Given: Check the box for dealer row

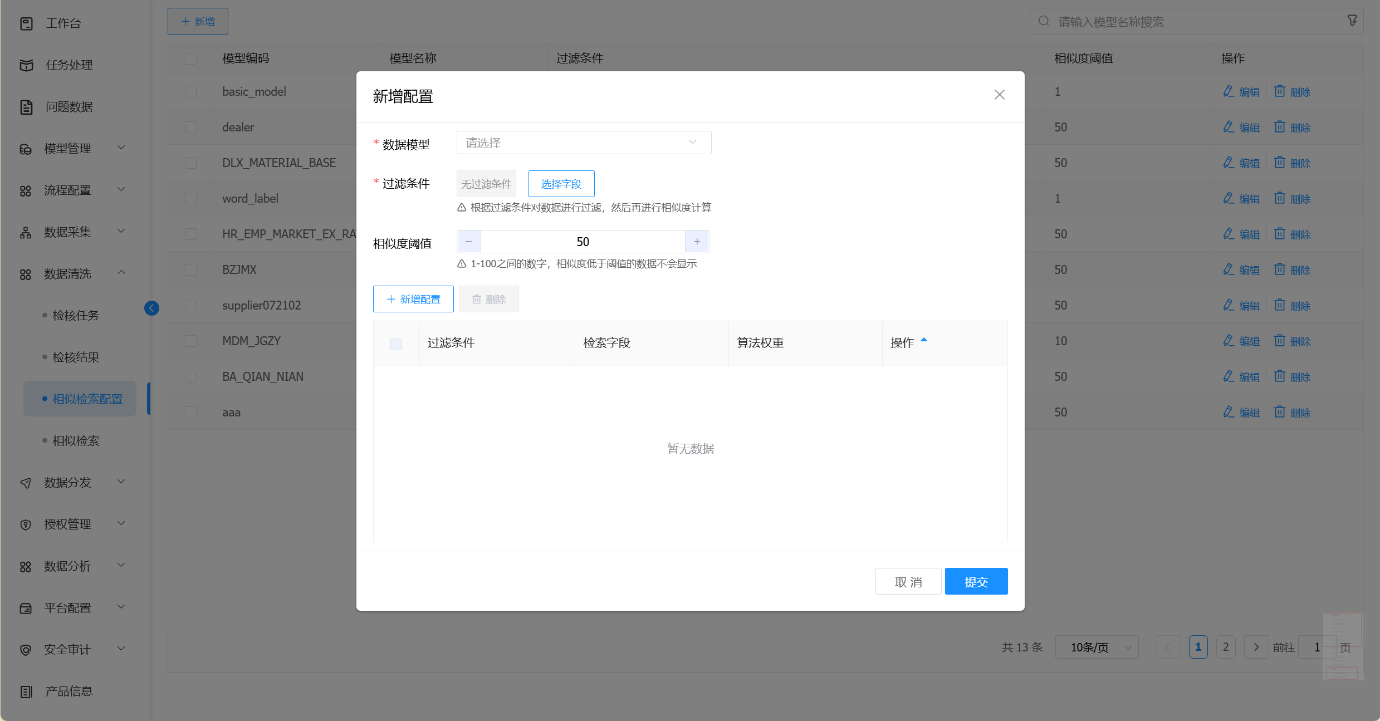Looking at the screenshot, I should point(190,127).
